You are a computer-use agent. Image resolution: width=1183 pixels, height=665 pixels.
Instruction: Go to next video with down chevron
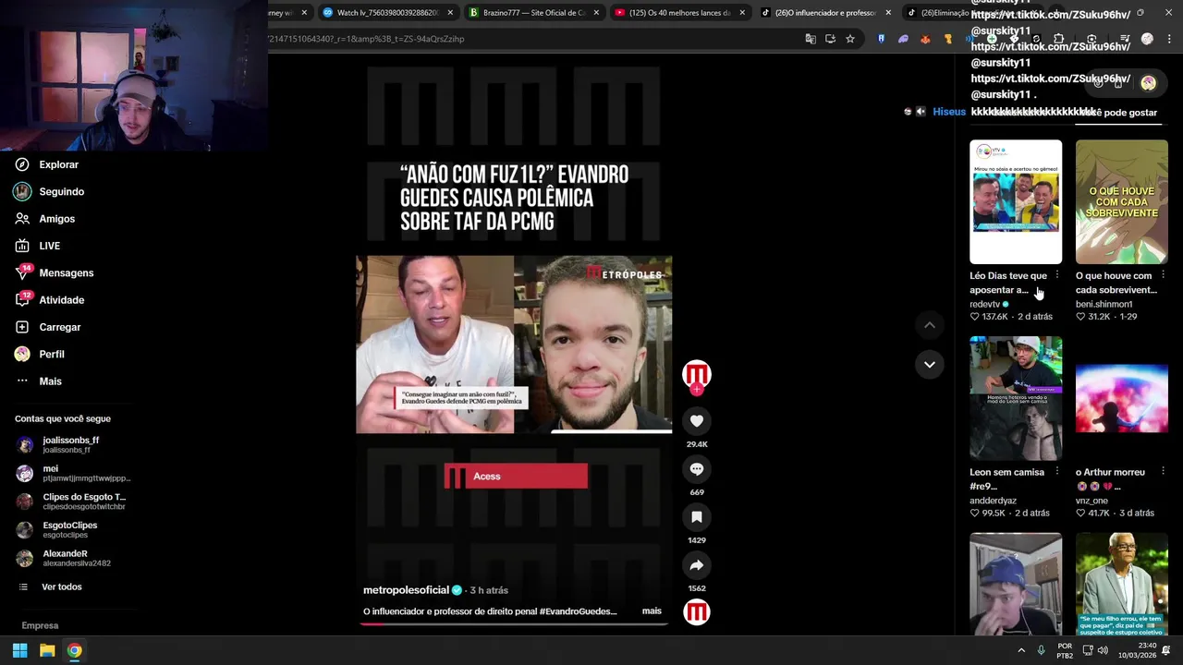(930, 364)
